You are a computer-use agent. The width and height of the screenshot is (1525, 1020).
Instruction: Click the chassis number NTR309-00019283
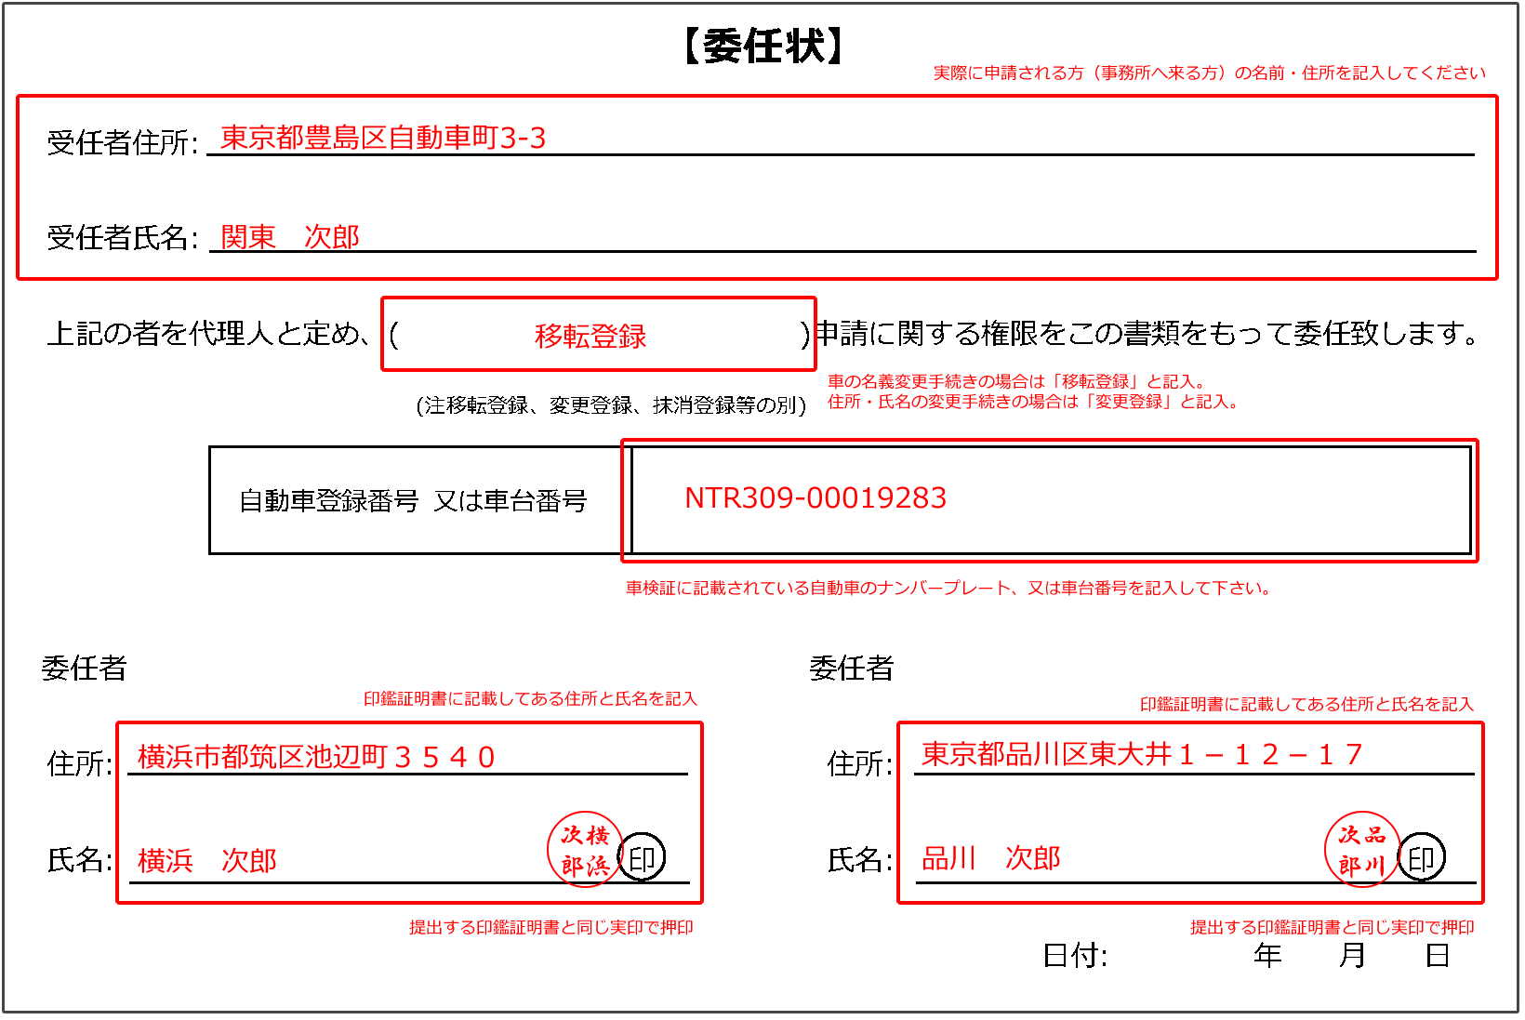click(816, 497)
